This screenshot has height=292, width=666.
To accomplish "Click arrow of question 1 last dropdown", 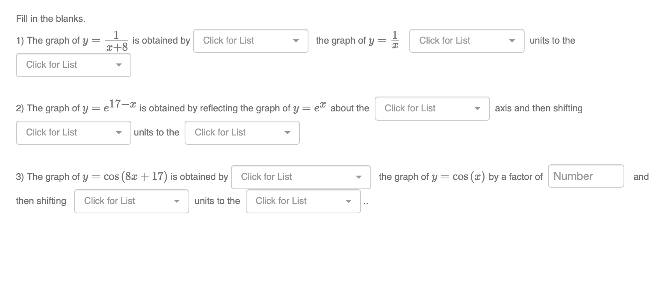I will pyautogui.click(x=119, y=65).
